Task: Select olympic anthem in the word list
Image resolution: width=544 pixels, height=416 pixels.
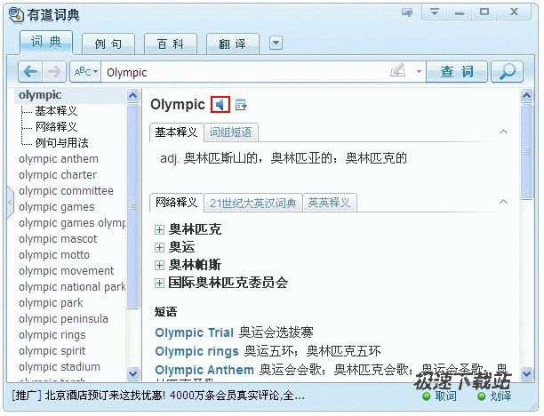Action: pos(59,159)
